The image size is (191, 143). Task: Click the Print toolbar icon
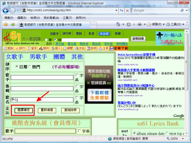[140, 24]
